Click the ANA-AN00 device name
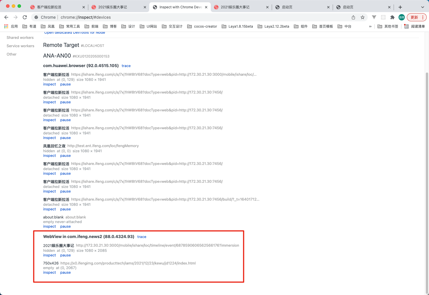 click(x=57, y=56)
